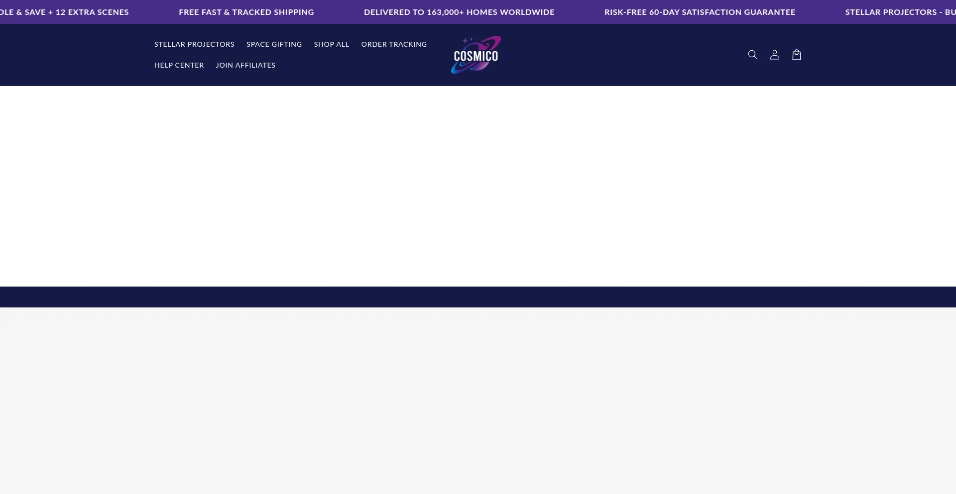Click Join Affiliates in the header

coord(245,65)
